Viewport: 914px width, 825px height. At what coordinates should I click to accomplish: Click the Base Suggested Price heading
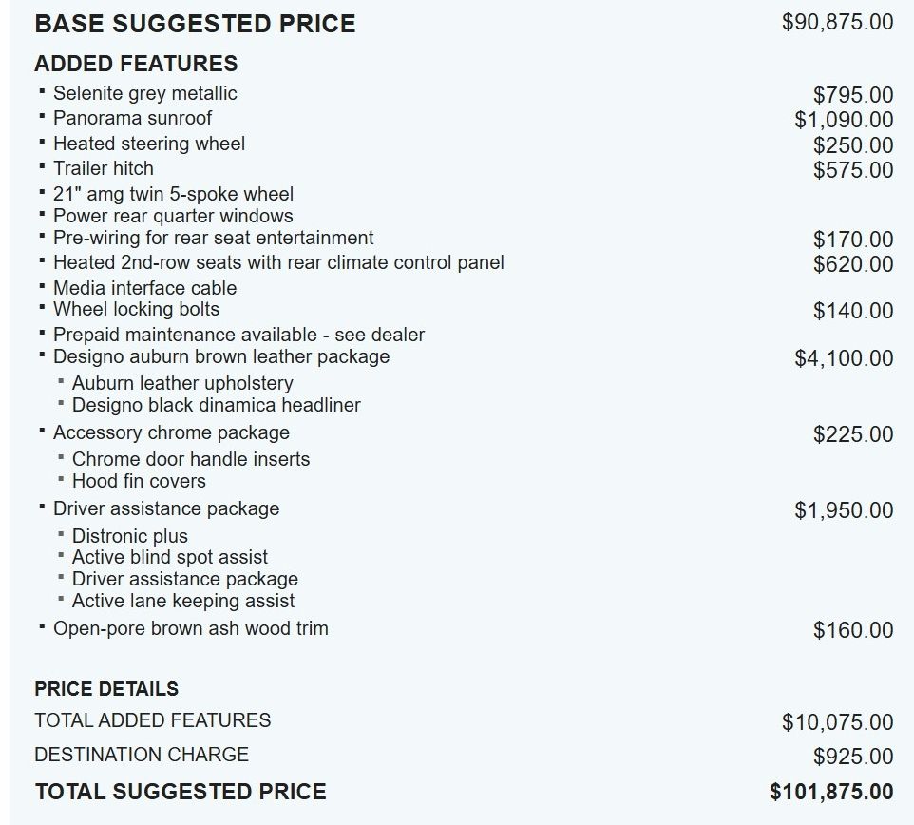pos(195,24)
